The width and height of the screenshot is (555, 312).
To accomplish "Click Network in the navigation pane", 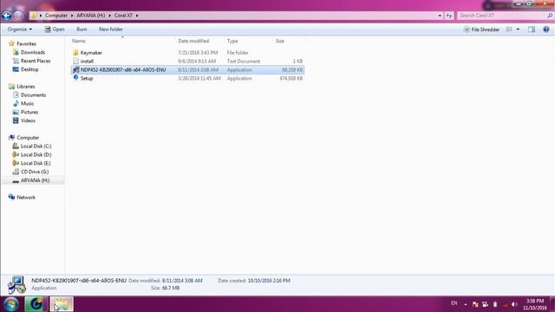I will (26, 198).
